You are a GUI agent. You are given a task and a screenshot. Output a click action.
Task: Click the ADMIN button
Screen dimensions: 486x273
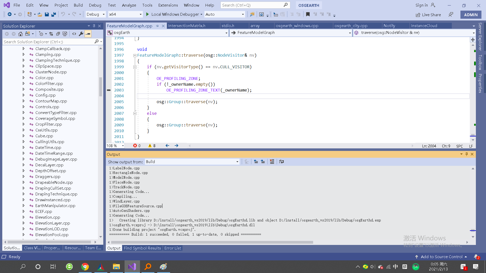pyautogui.click(x=471, y=15)
